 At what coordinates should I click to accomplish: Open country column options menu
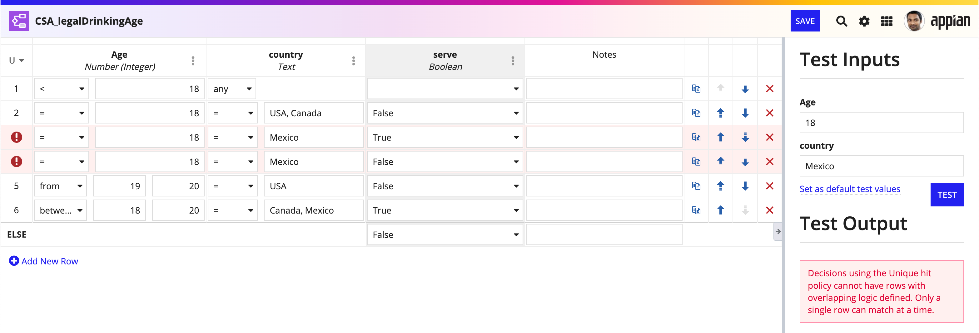pyautogui.click(x=353, y=61)
